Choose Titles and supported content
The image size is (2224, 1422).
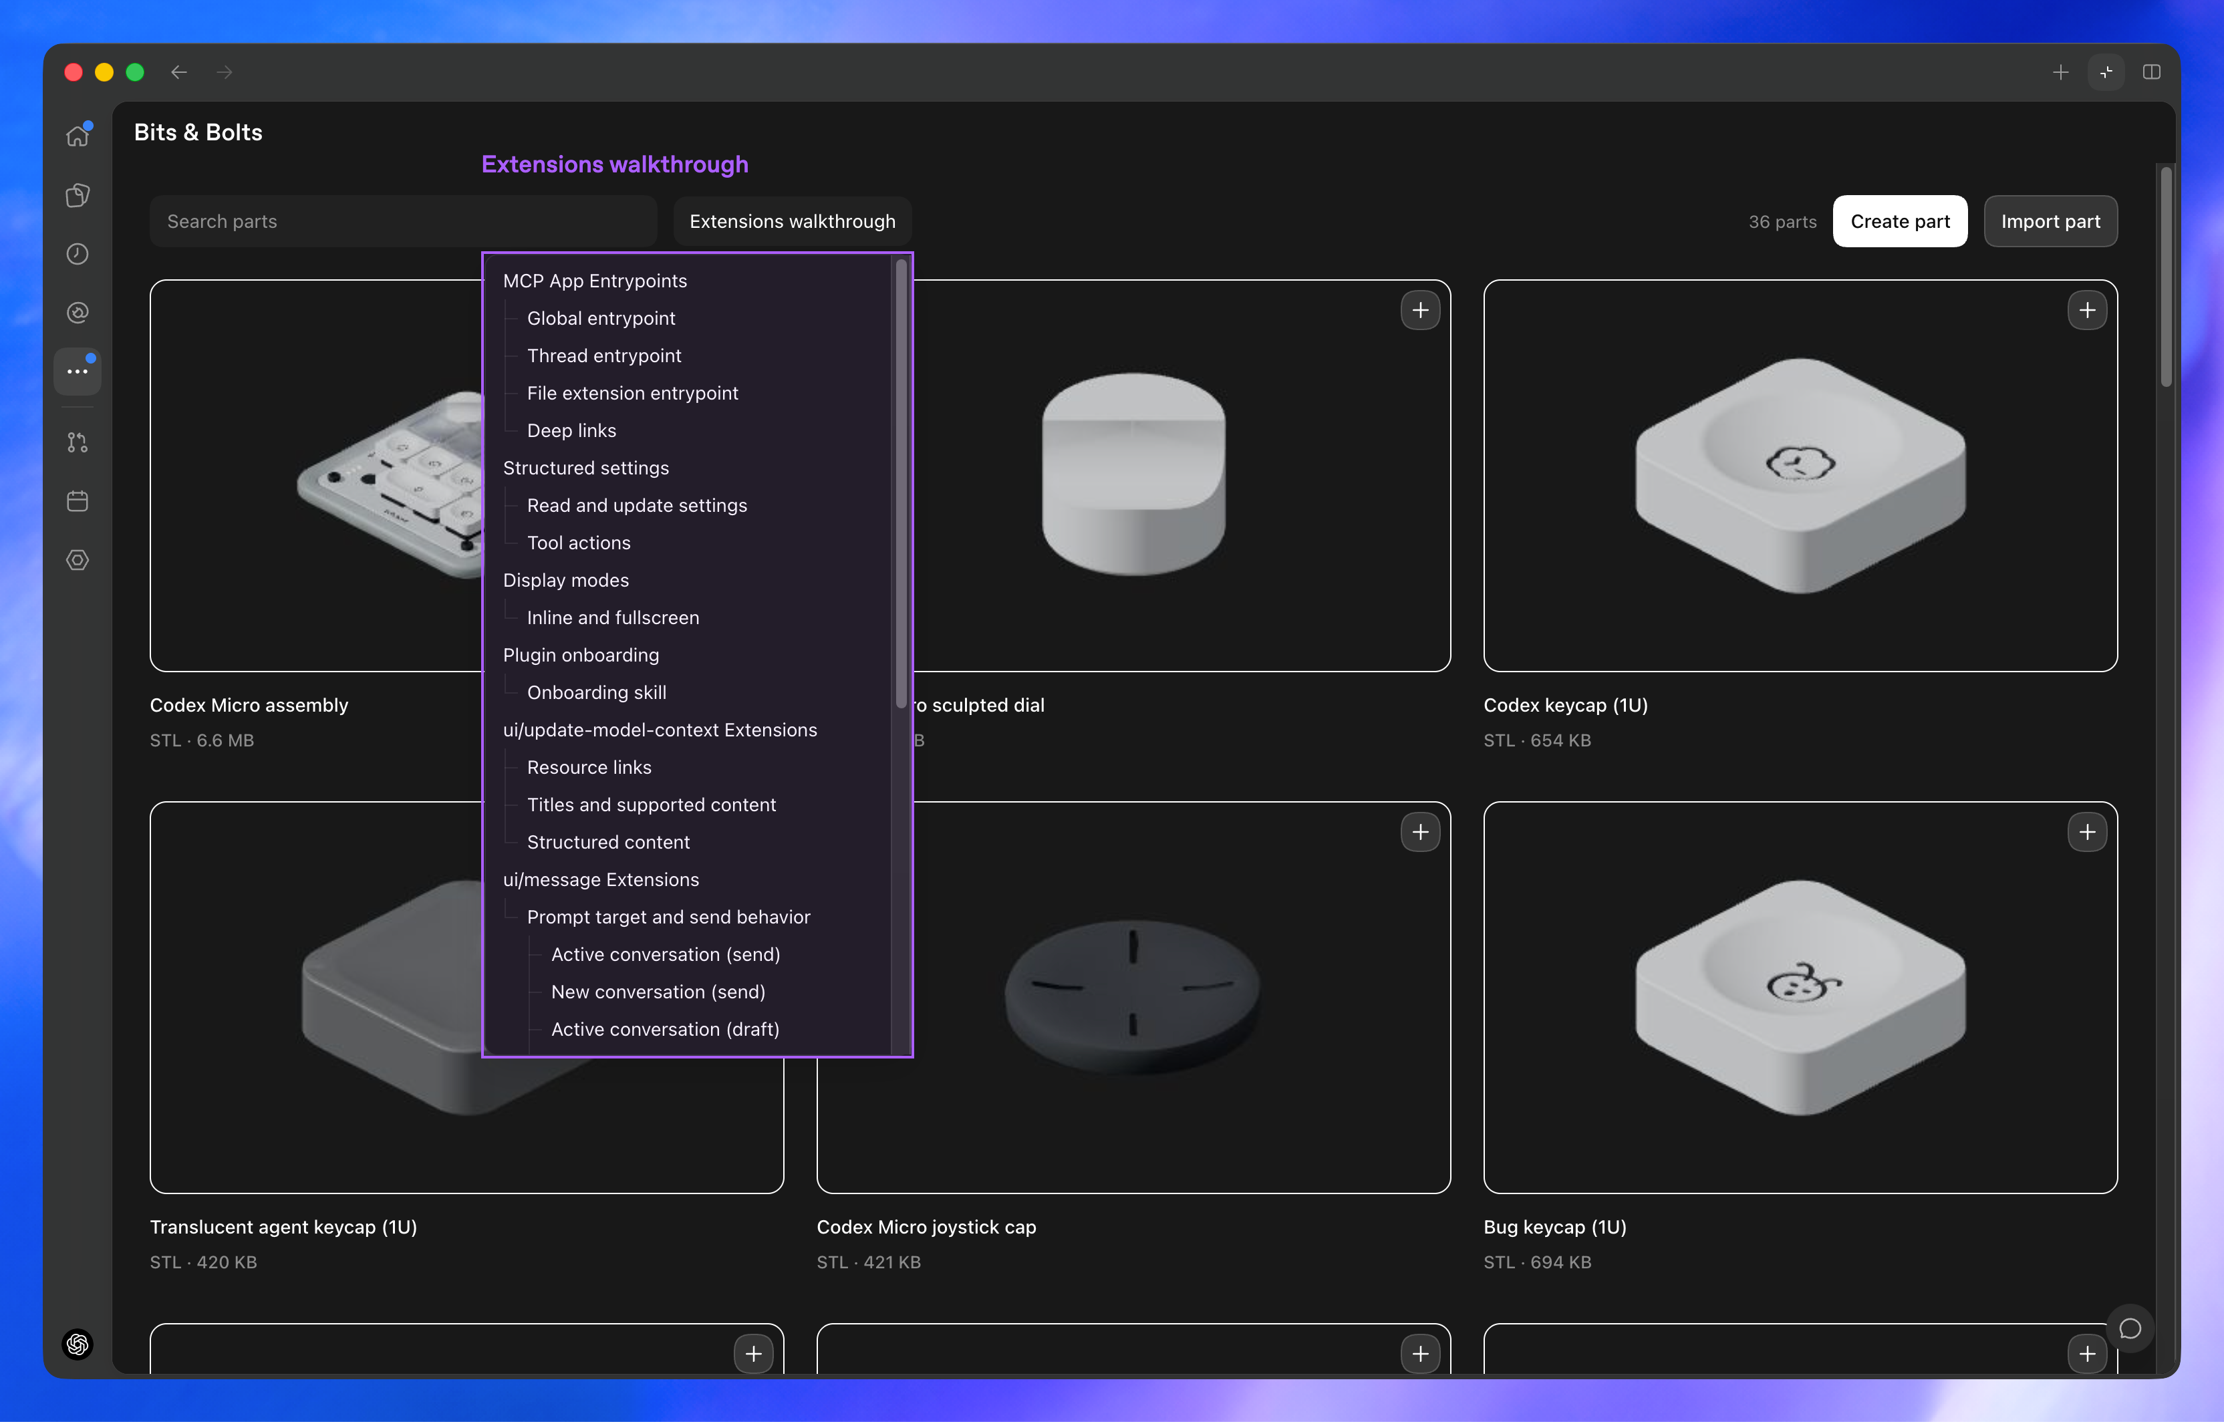pyautogui.click(x=651, y=805)
